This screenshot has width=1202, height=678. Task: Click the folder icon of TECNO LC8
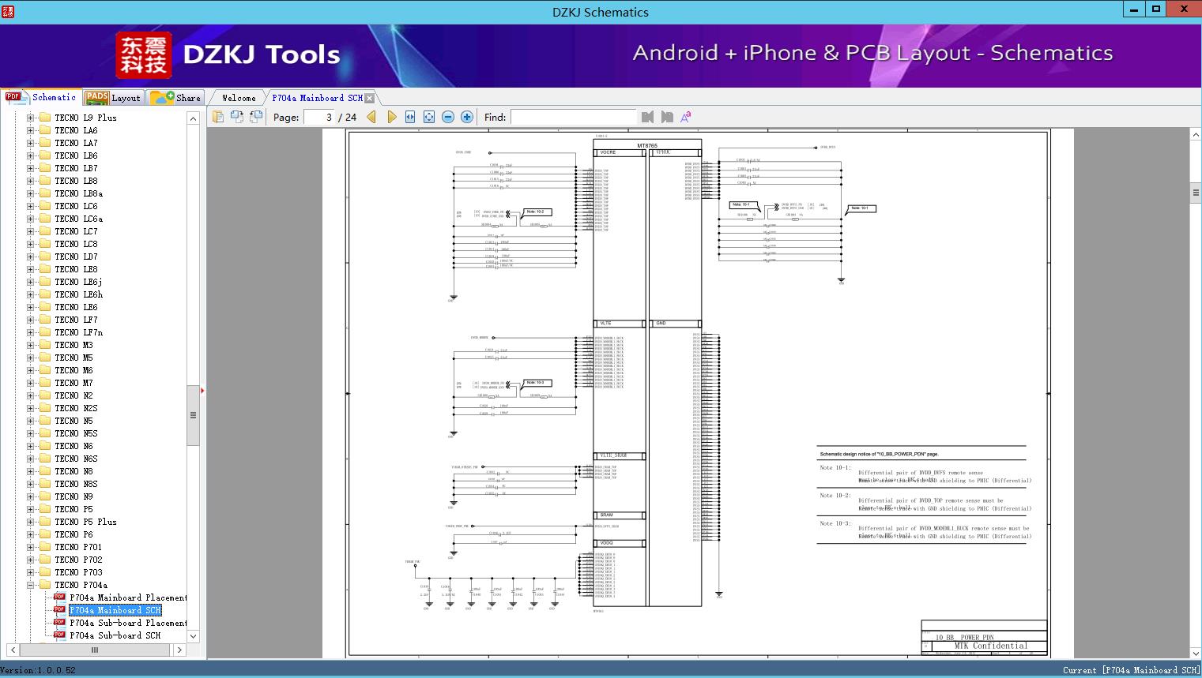(x=45, y=244)
